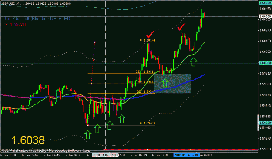Viewport: 272px width, 159px height.
Task: Click the '6 Jan 06:15' time axis label
Action: coord(51,155)
